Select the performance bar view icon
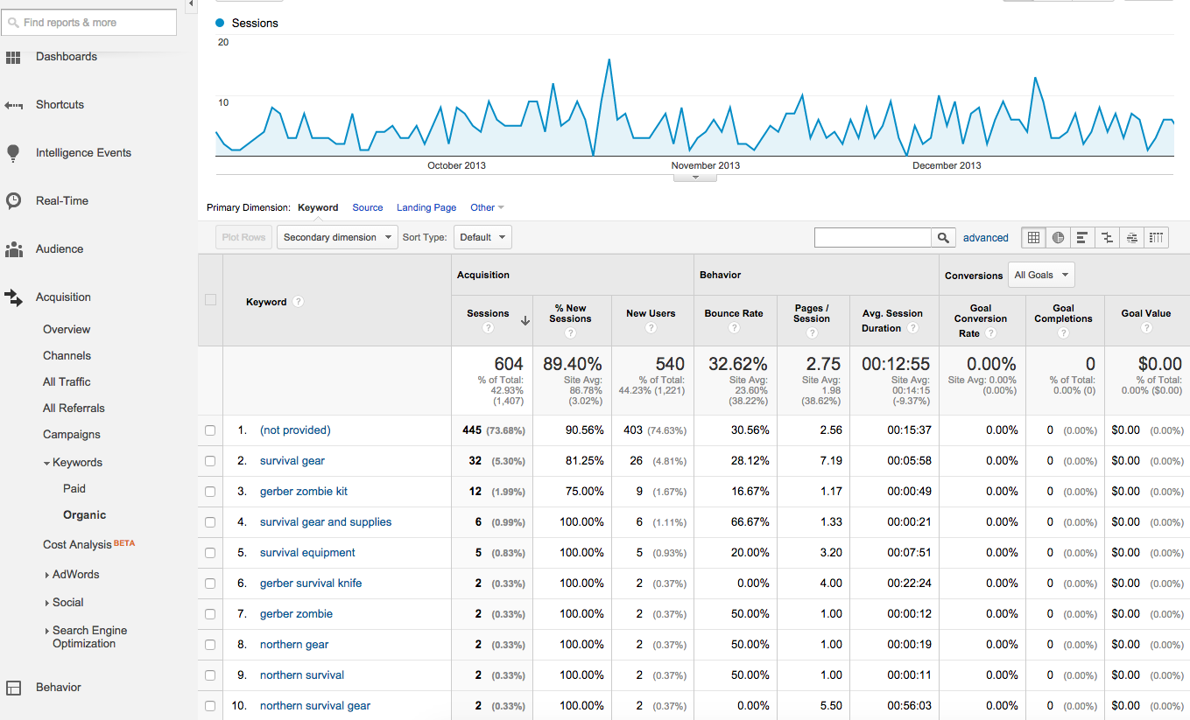 [1082, 237]
